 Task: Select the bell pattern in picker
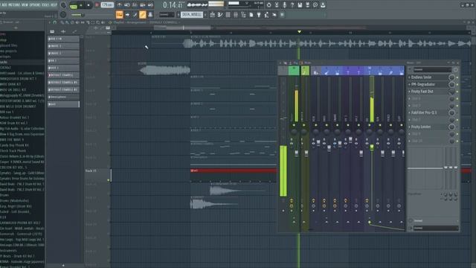pyautogui.click(x=63, y=104)
